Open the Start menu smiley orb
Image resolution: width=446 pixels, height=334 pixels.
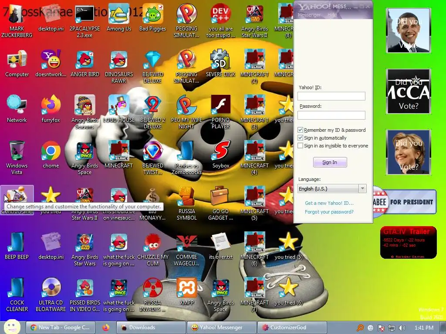coord(12,327)
